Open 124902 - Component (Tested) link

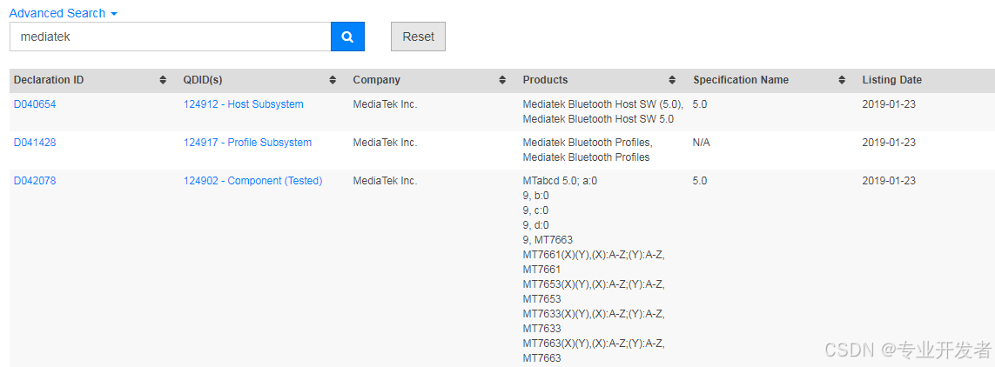[253, 181]
